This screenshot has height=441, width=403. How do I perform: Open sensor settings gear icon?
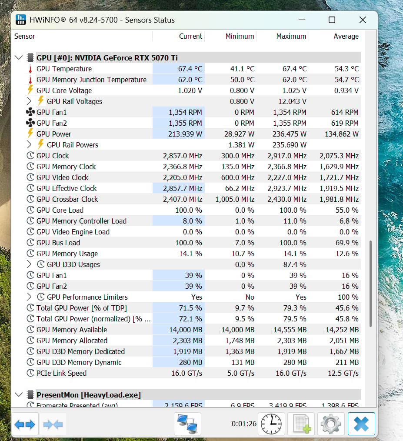[331, 424]
